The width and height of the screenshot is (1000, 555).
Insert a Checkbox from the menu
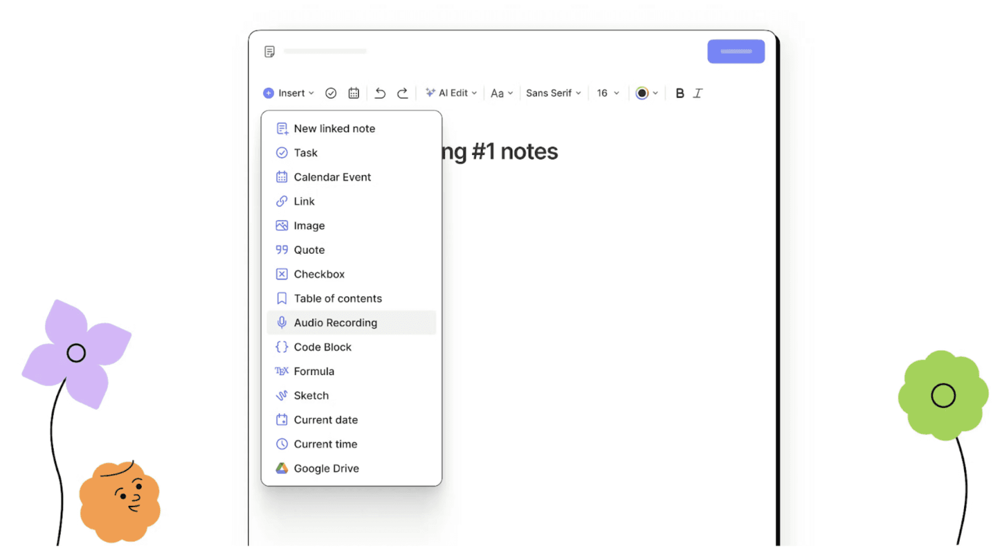click(x=320, y=274)
